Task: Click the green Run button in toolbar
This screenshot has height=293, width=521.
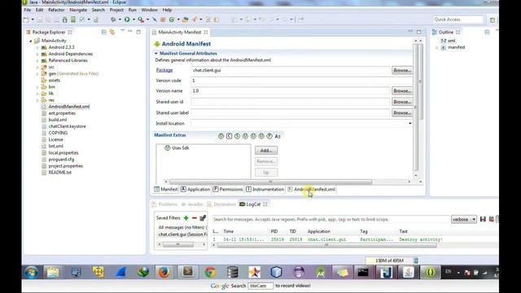Action: point(127,20)
